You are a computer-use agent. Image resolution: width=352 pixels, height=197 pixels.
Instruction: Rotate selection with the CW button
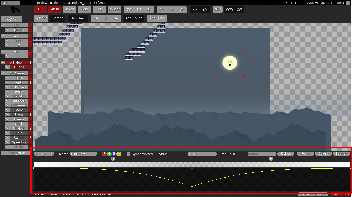[239, 10]
